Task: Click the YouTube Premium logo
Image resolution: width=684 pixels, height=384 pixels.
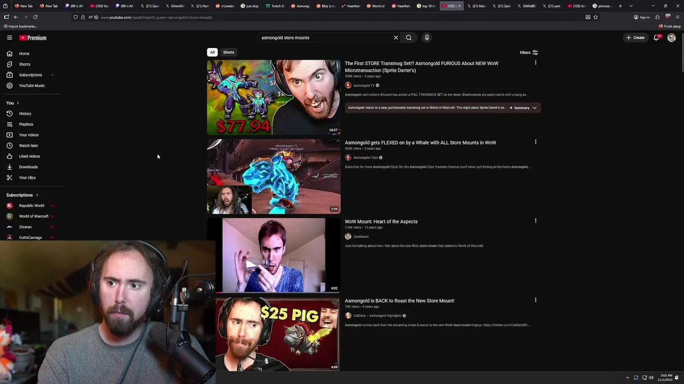Action: pyautogui.click(x=33, y=38)
